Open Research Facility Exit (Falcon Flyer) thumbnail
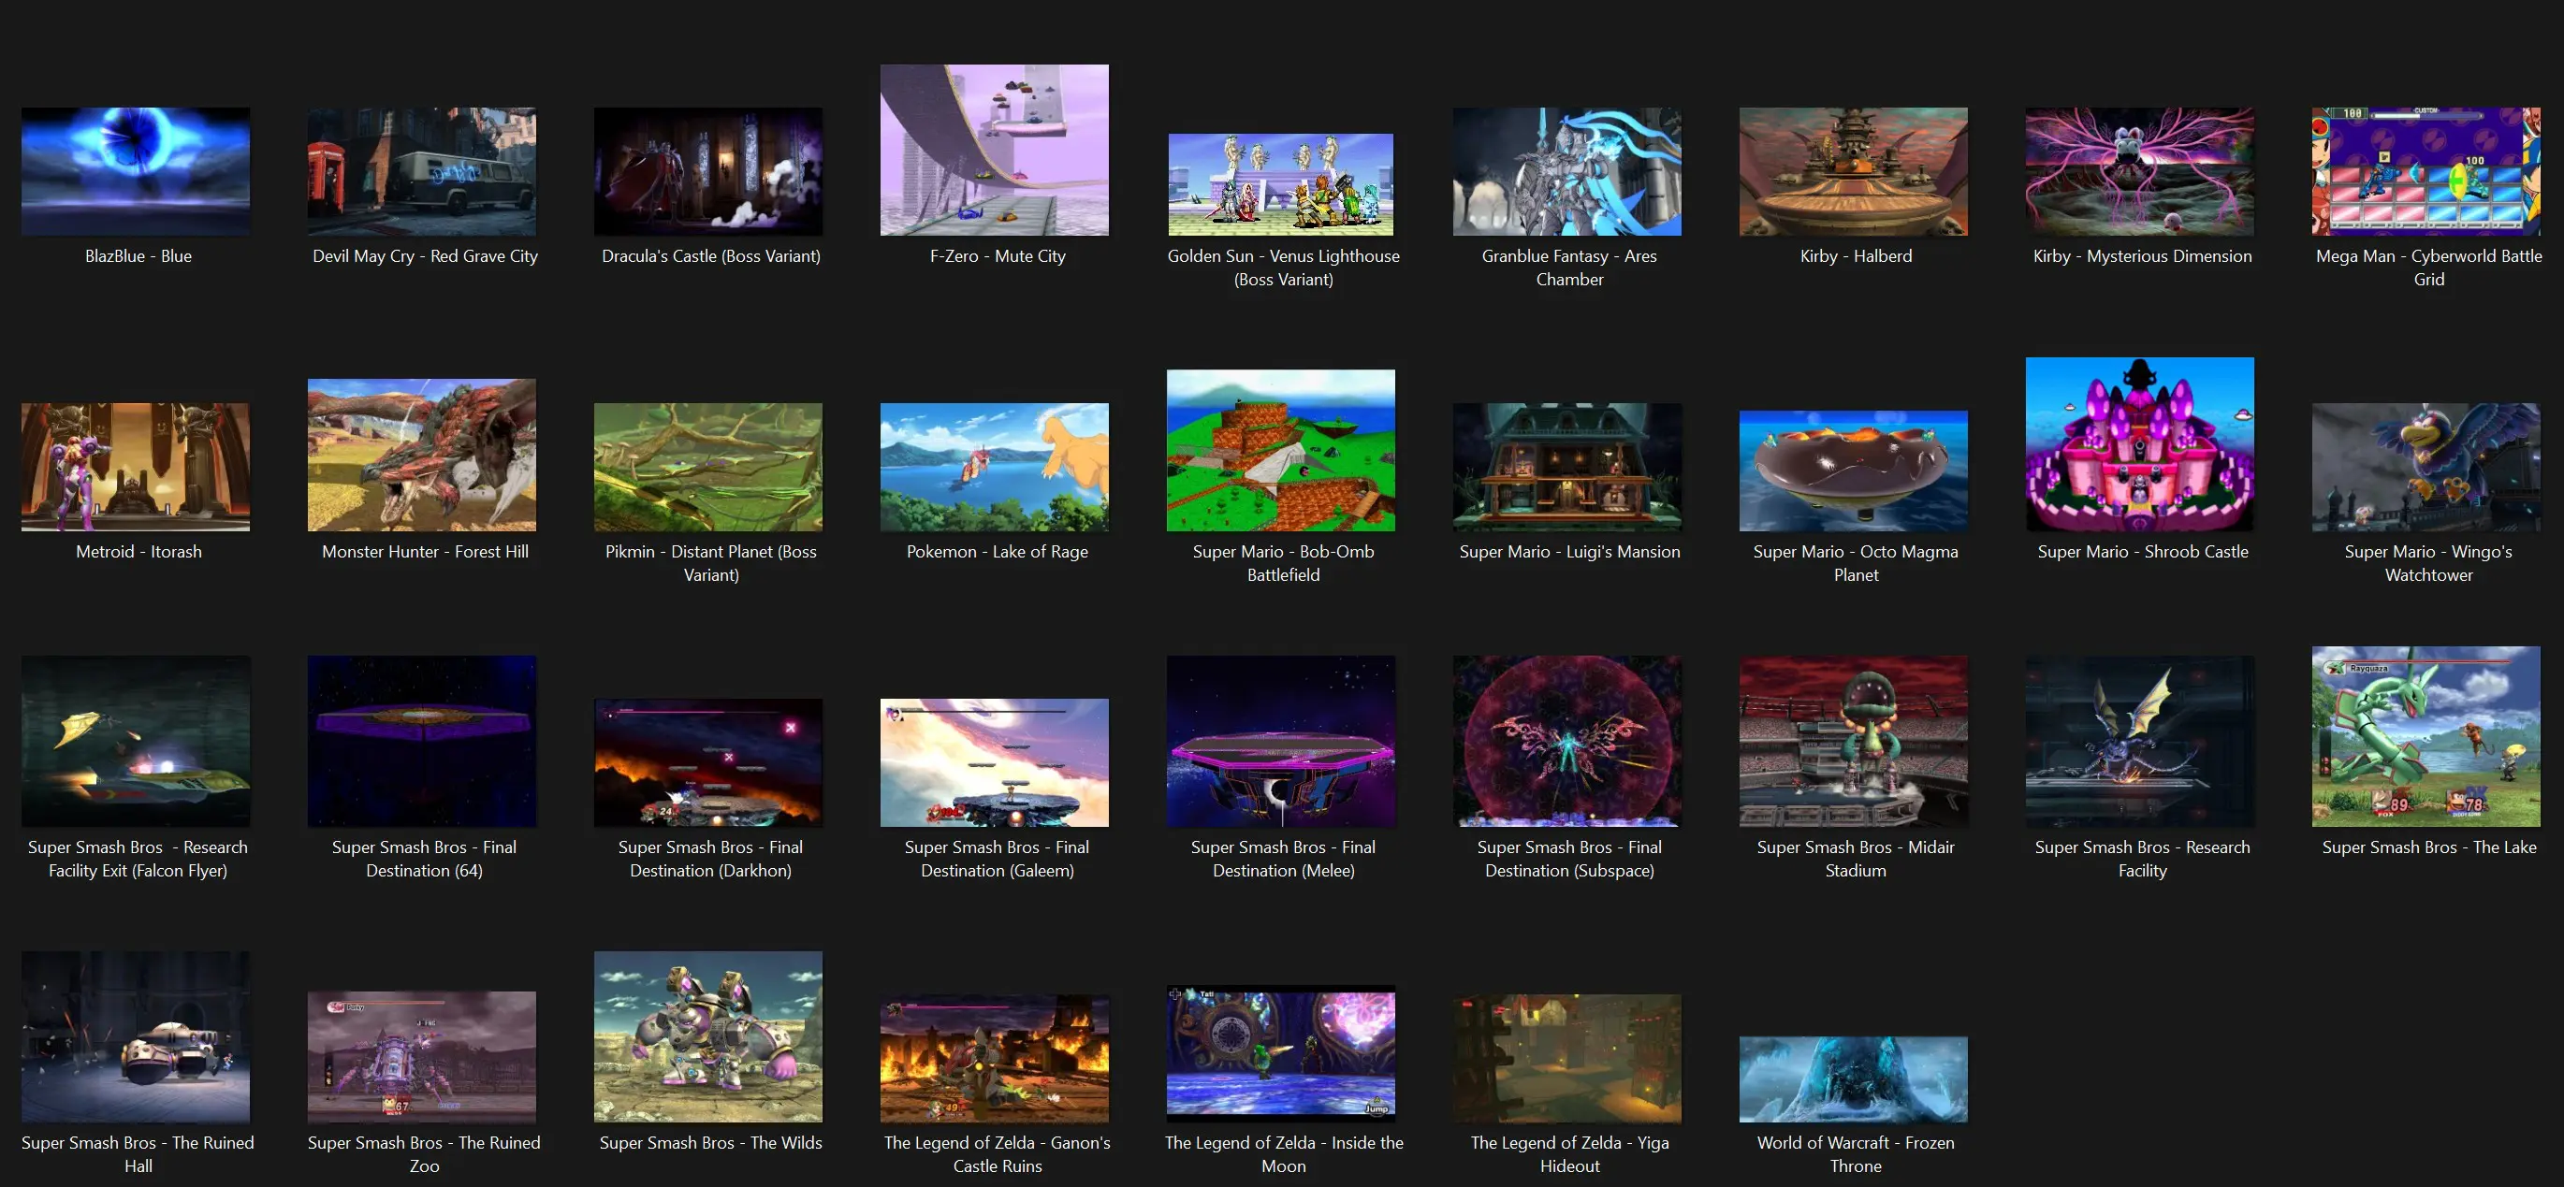 [136, 740]
